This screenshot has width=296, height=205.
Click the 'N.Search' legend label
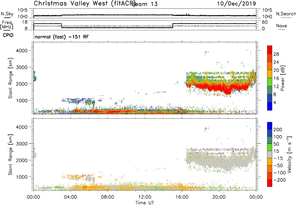point(286,14)
